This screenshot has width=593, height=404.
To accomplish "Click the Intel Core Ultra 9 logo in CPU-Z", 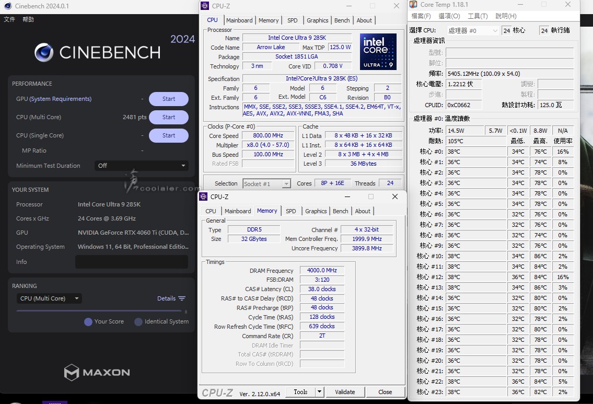I will tap(378, 51).
